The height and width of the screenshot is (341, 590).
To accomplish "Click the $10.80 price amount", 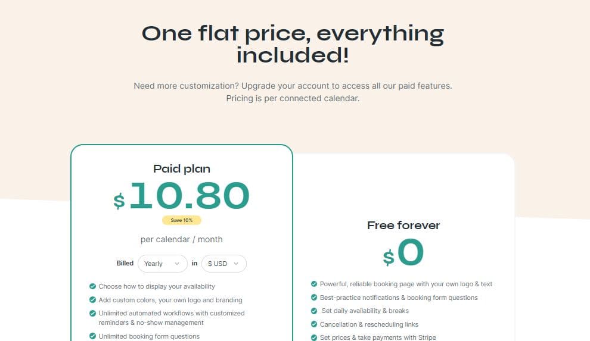I will (182, 196).
